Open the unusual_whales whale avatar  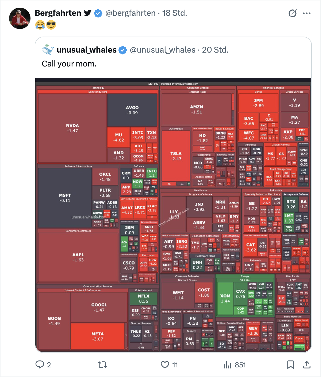[x=48, y=50]
